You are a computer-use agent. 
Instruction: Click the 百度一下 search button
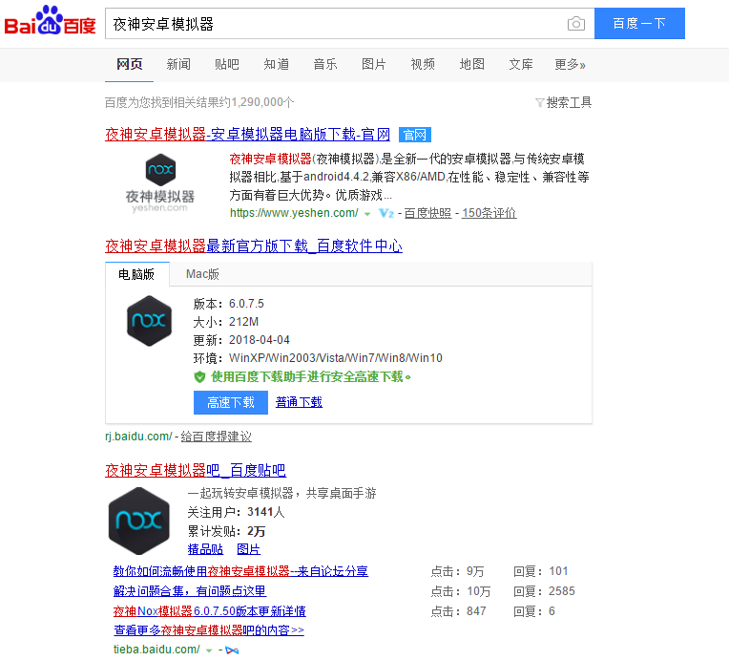tap(639, 23)
